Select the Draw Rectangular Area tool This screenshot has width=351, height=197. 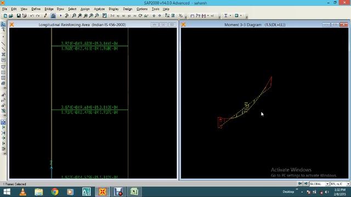click(3, 72)
